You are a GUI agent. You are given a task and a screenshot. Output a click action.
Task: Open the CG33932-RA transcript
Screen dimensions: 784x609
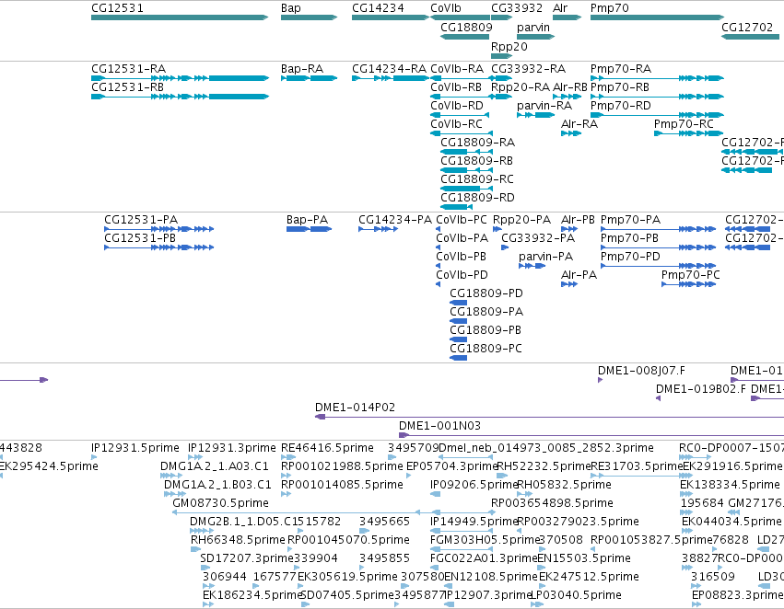pos(529,68)
